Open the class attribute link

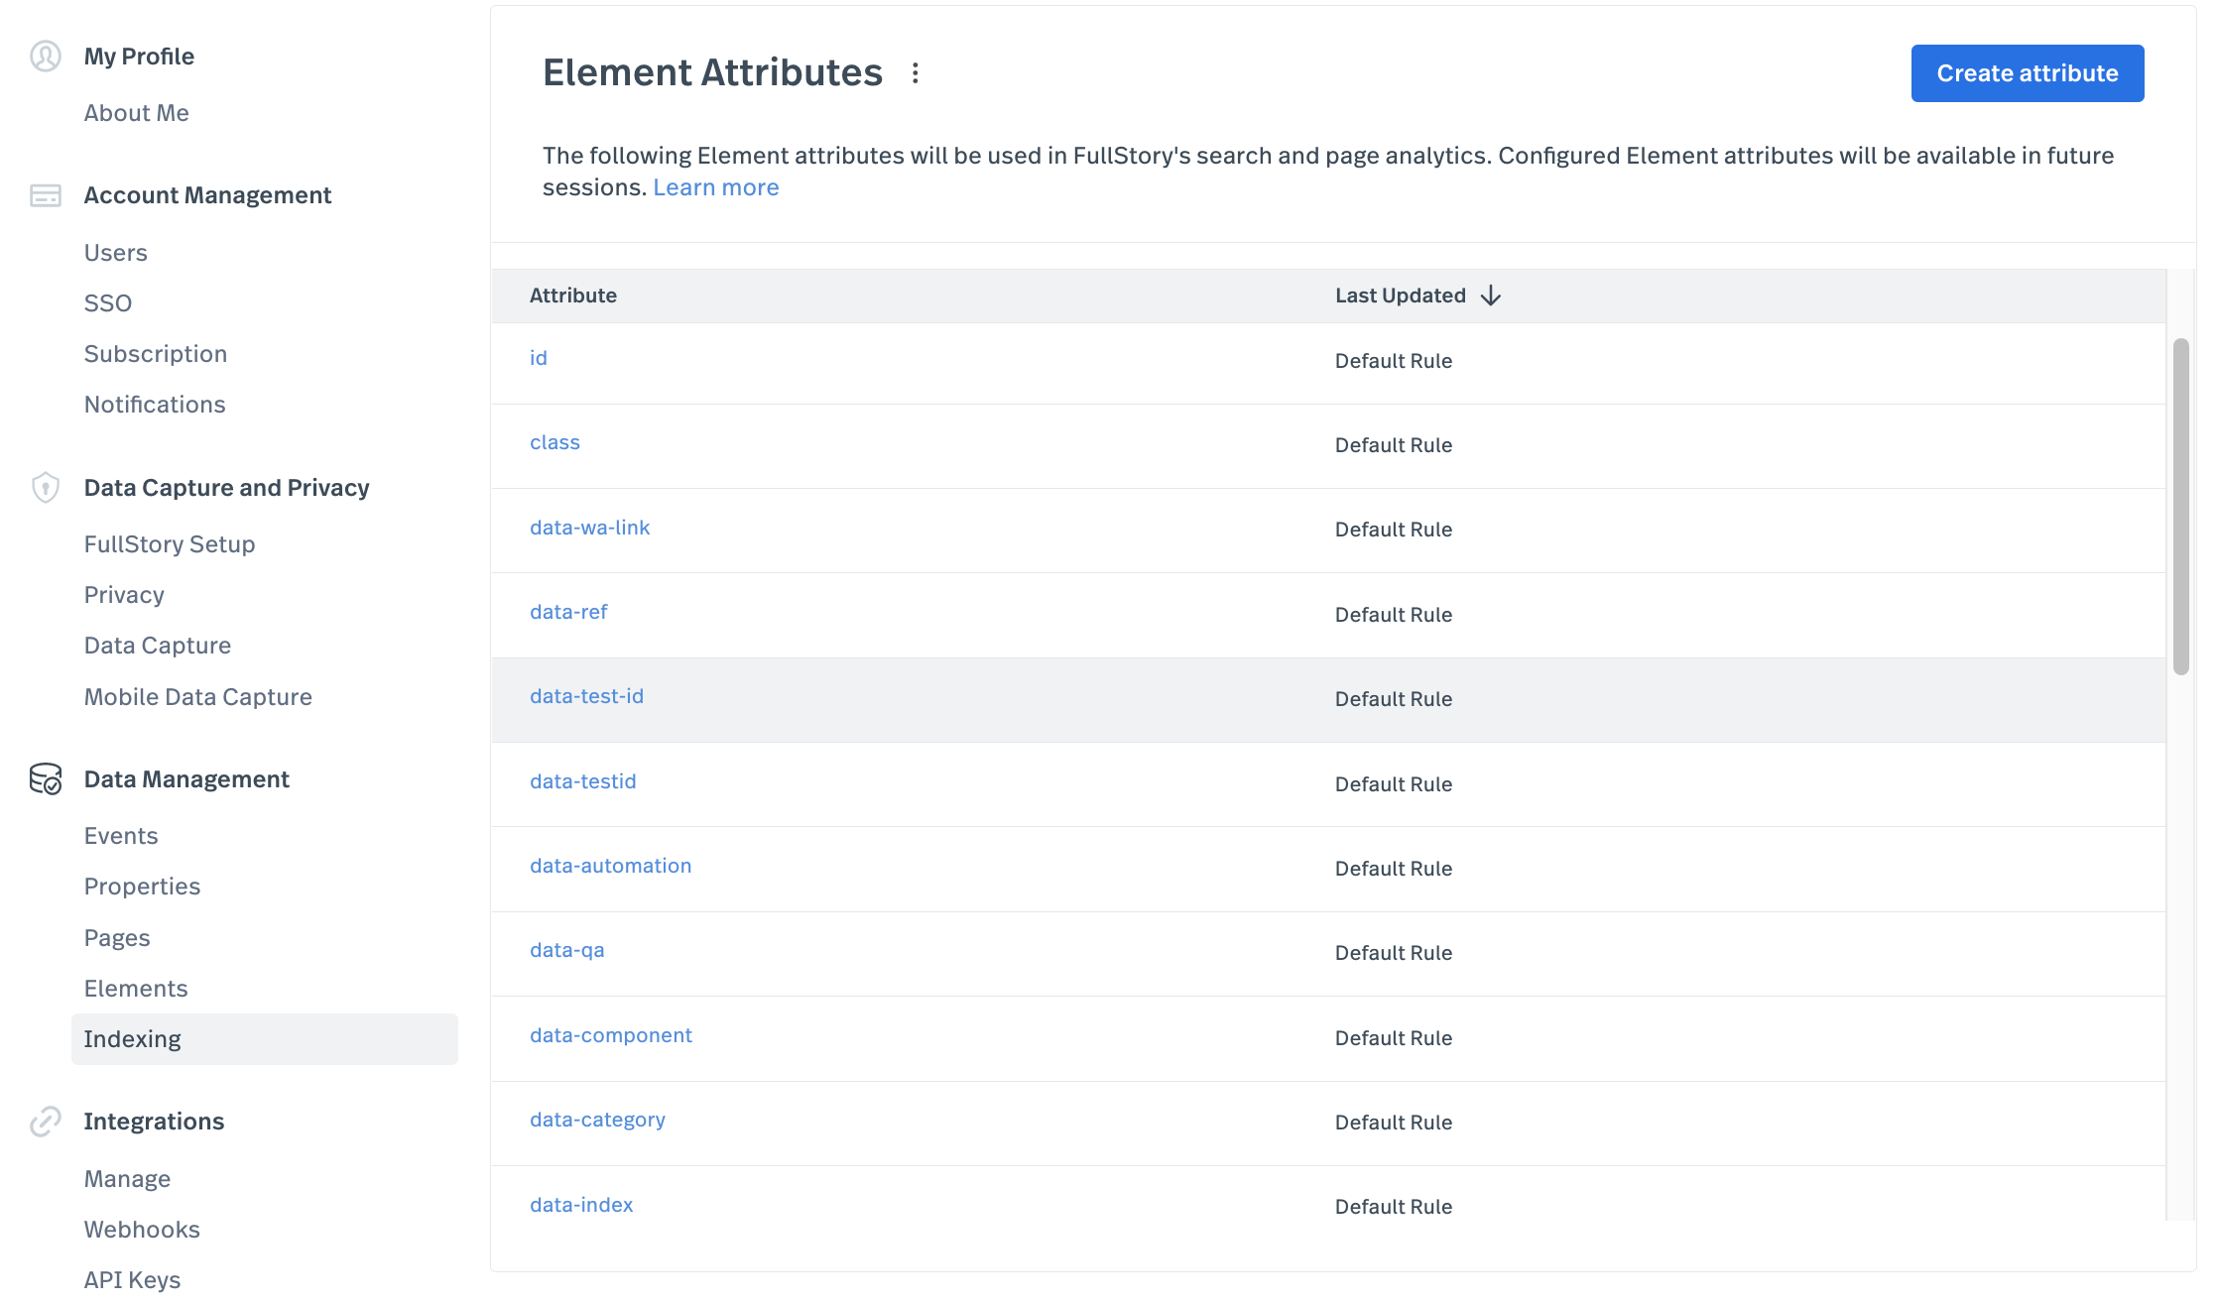pos(554,442)
